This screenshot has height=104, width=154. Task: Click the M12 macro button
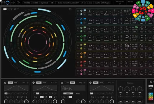[140, 101]
